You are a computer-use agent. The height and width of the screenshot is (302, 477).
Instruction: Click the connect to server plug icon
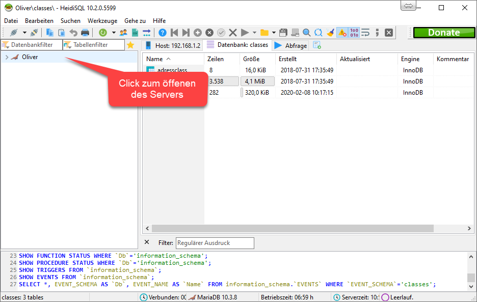pyautogui.click(x=14, y=33)
